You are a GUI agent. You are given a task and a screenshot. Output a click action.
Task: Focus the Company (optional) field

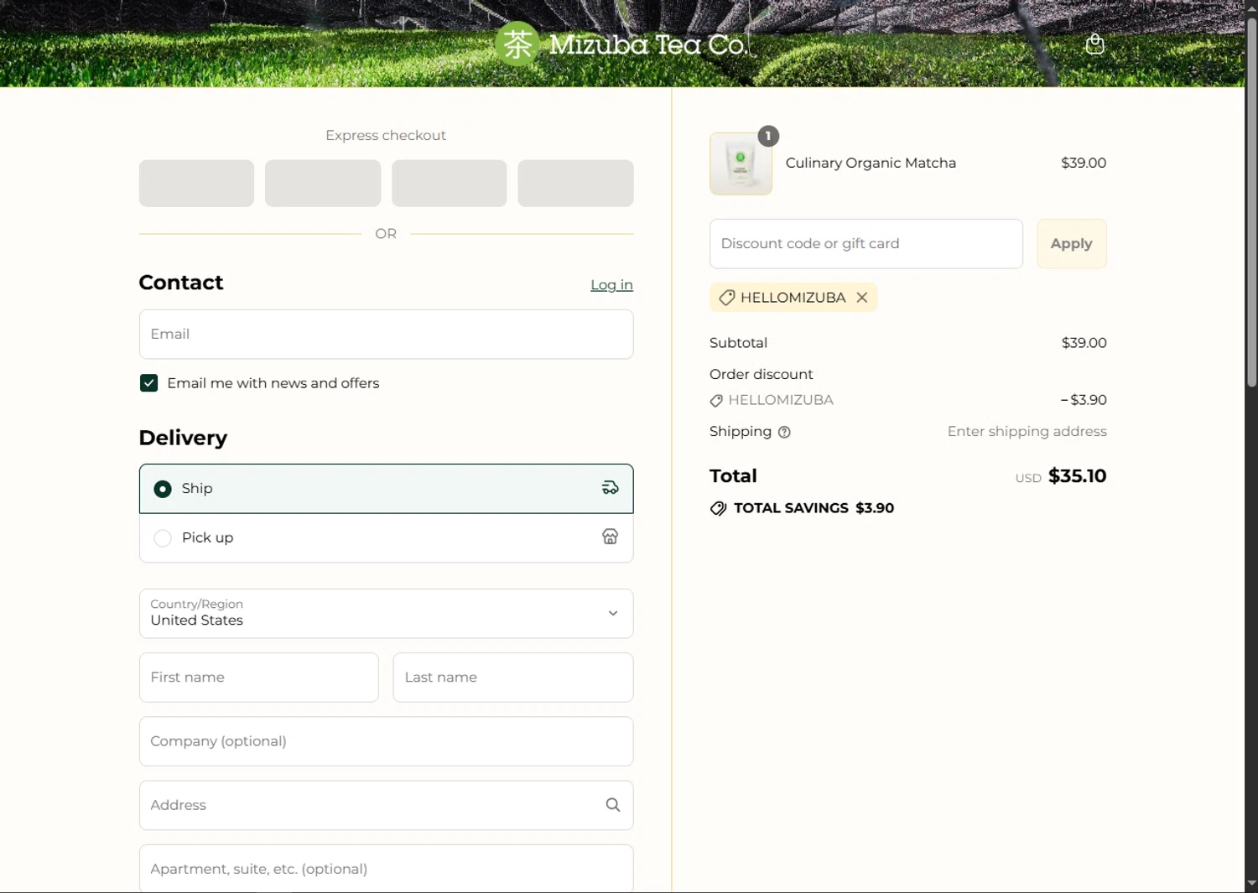(x=386, y=741)
